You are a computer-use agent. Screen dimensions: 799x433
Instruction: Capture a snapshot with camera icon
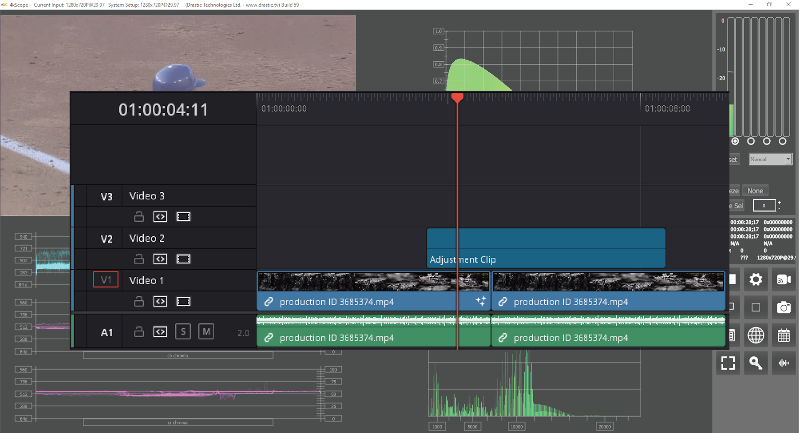tap(784, 307)
